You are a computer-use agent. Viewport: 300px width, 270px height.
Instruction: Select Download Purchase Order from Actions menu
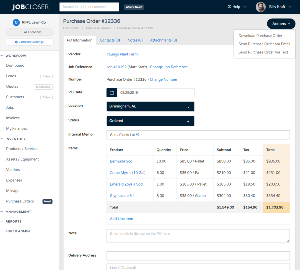coord(260,36)
